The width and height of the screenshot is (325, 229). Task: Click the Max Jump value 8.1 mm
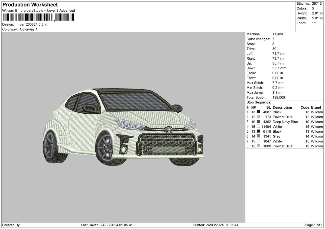click(x=278, y=92)
